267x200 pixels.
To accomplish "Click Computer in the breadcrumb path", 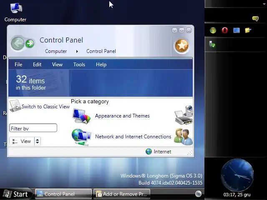I will [x=56, y=51].
